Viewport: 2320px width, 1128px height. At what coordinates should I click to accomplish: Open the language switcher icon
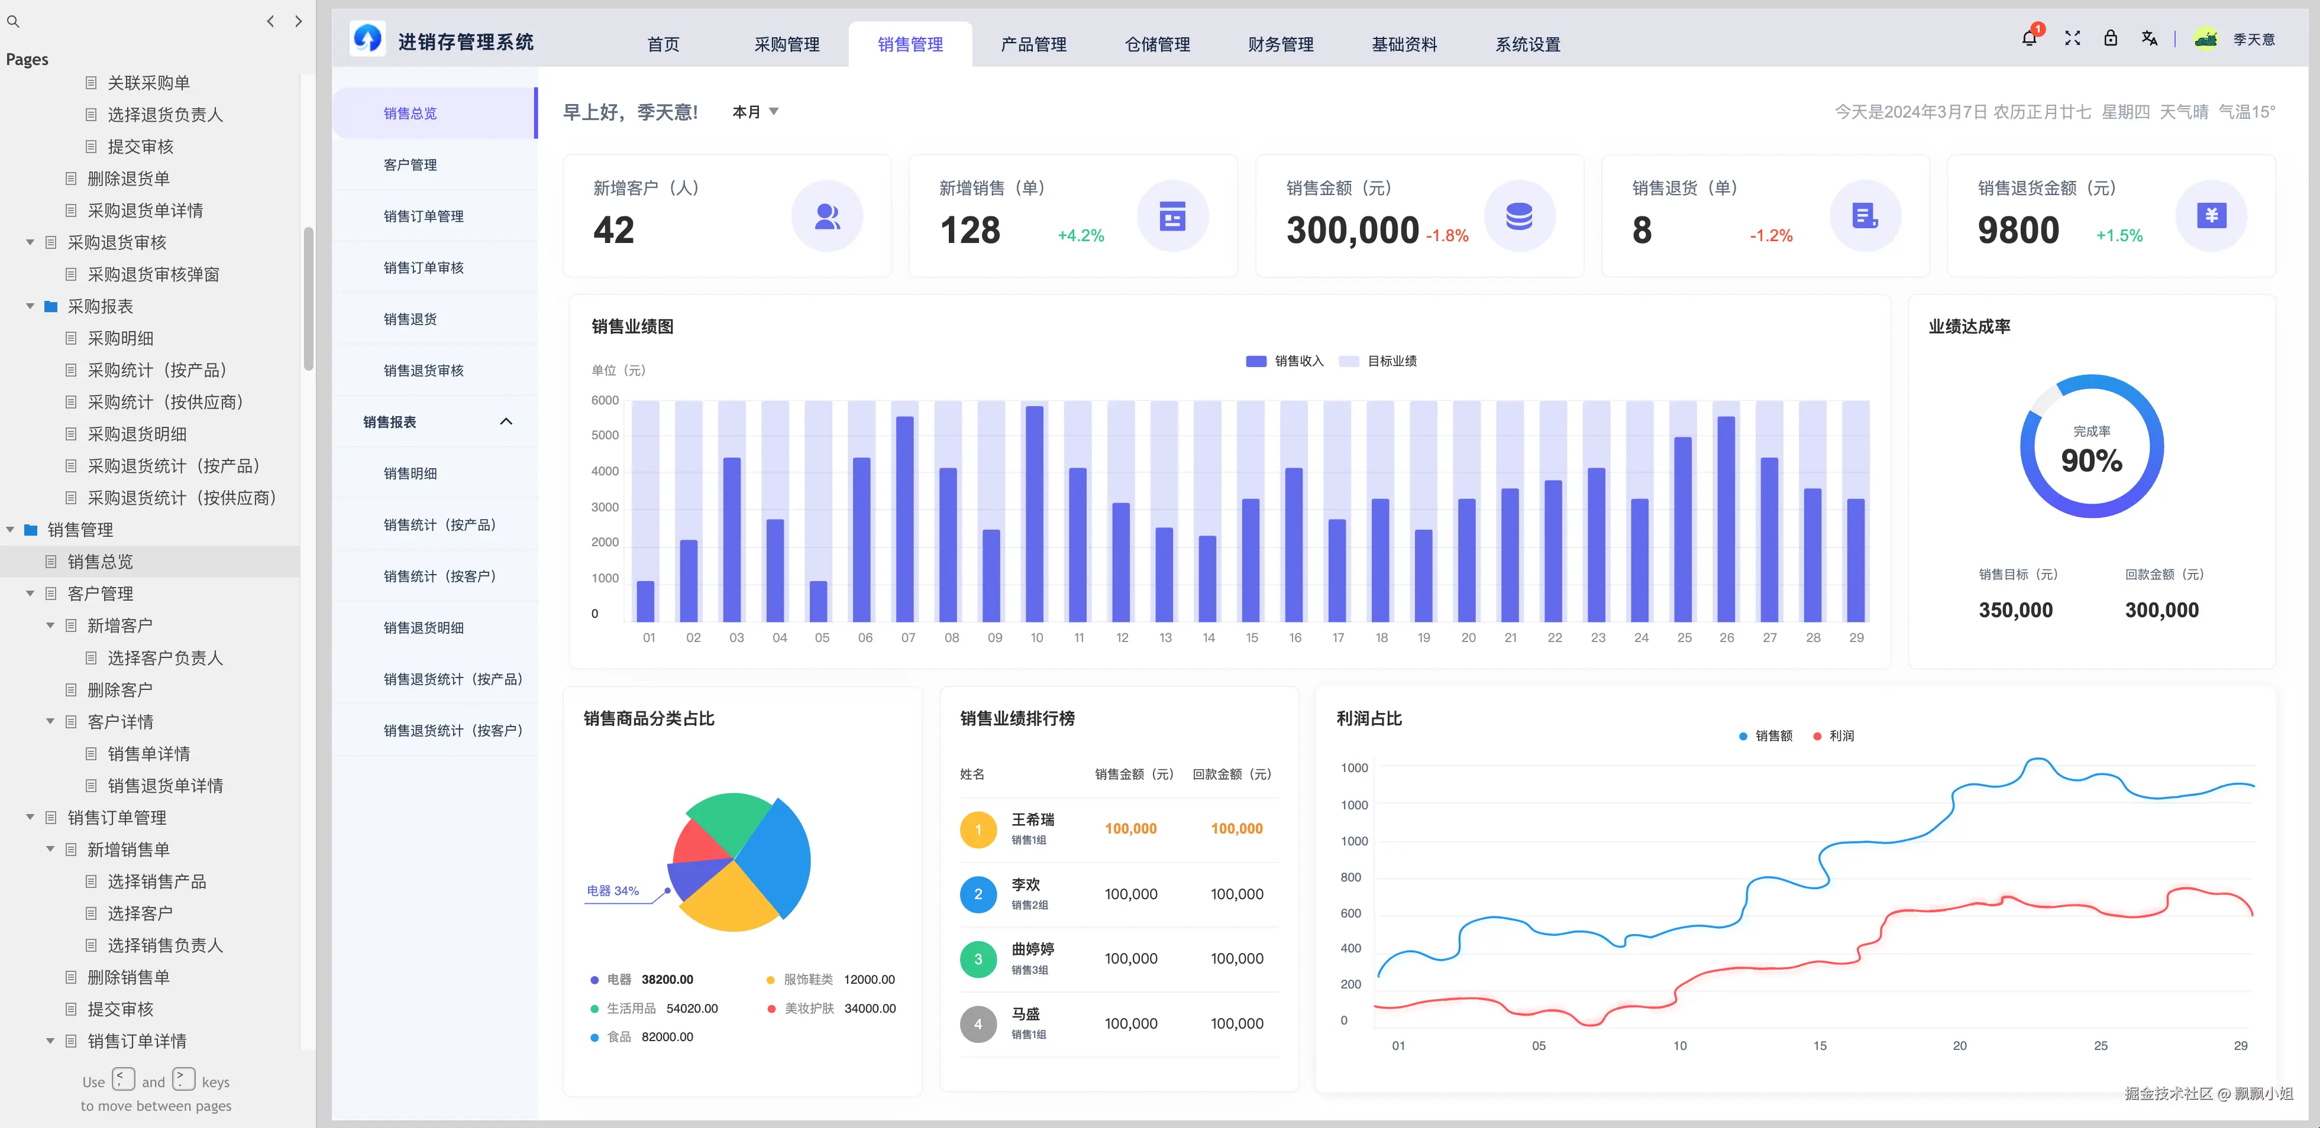2151,38
